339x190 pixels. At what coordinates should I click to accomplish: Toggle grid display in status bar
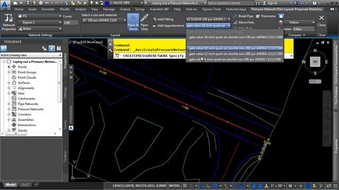click(185, 186)
